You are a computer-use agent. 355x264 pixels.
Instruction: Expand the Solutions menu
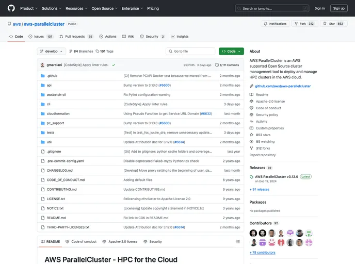pyautogui.click(x=52, y=8)
